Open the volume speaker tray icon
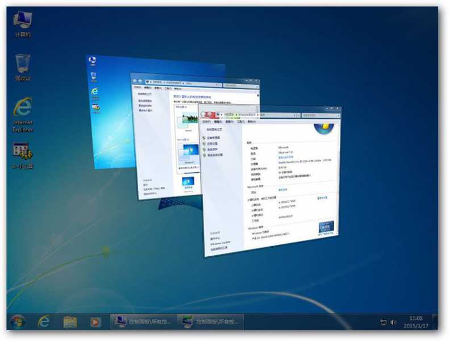Viewport: 449px width, 341px height. pos(393,322)
